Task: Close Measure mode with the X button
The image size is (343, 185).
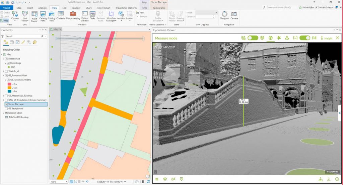Action: (x=337, y=38)
